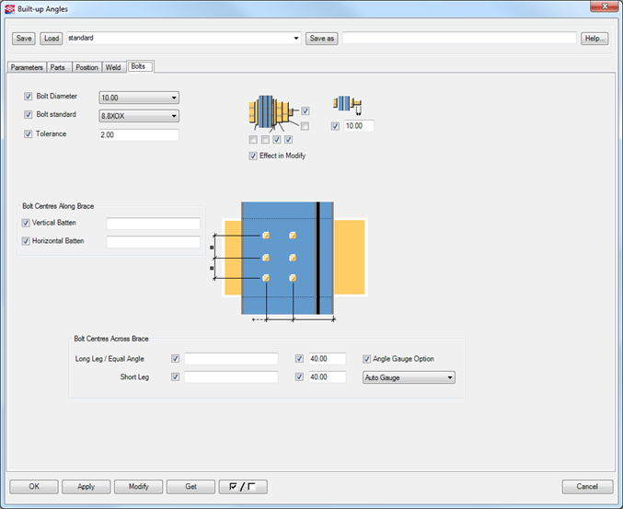Uncheck the Vertical Batten checkbox

pos(26,224)
